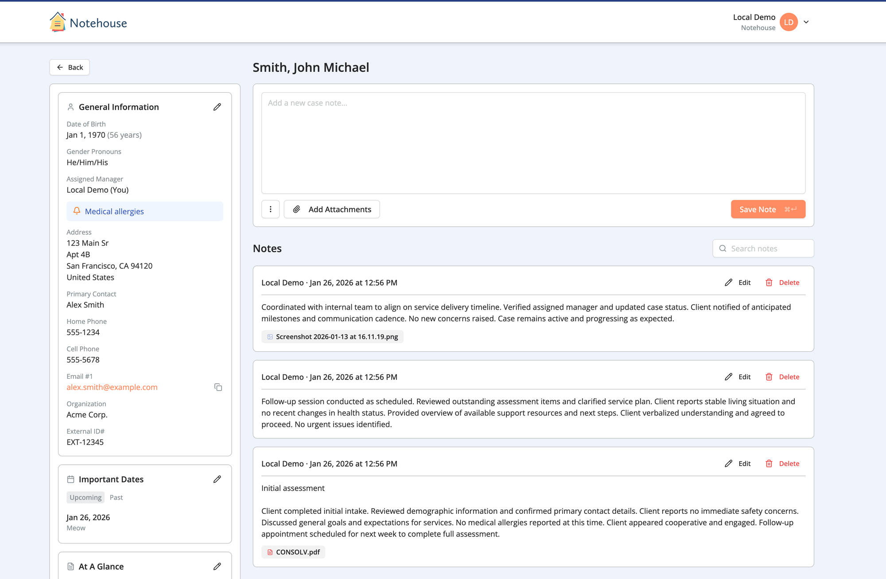Viewport: 886px width, 579px height.
Task: Switch to Past dates tab
Action: [x=116, y=497]
